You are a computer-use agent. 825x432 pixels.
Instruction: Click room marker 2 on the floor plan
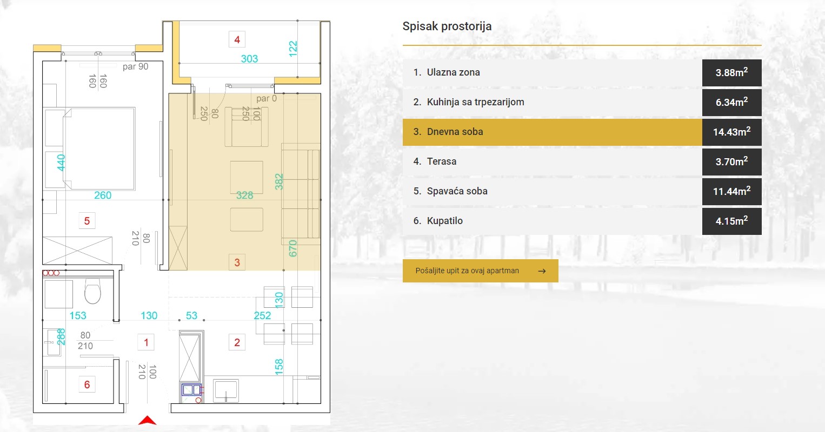pyautogui.click(x=237, y=342)
